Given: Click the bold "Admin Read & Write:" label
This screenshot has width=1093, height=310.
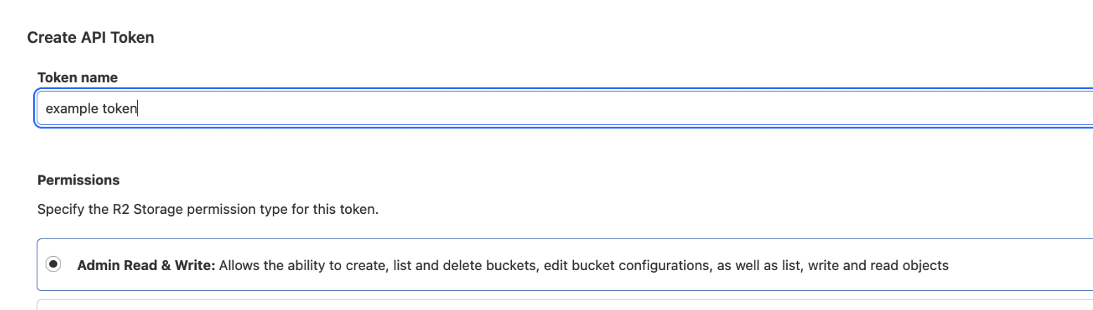Looking at the screenshot, I should 146,265.
